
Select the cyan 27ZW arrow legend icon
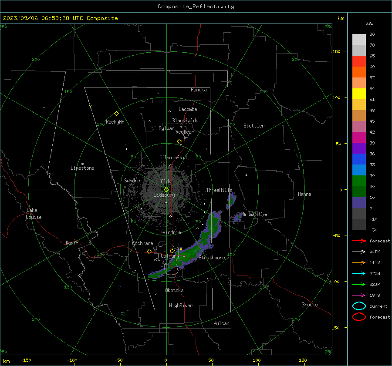tap(359, 274)
